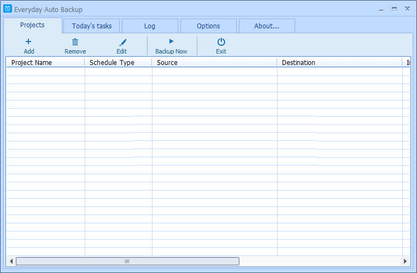
Task: Click the Add project plus icon
Action: [29, 41]
